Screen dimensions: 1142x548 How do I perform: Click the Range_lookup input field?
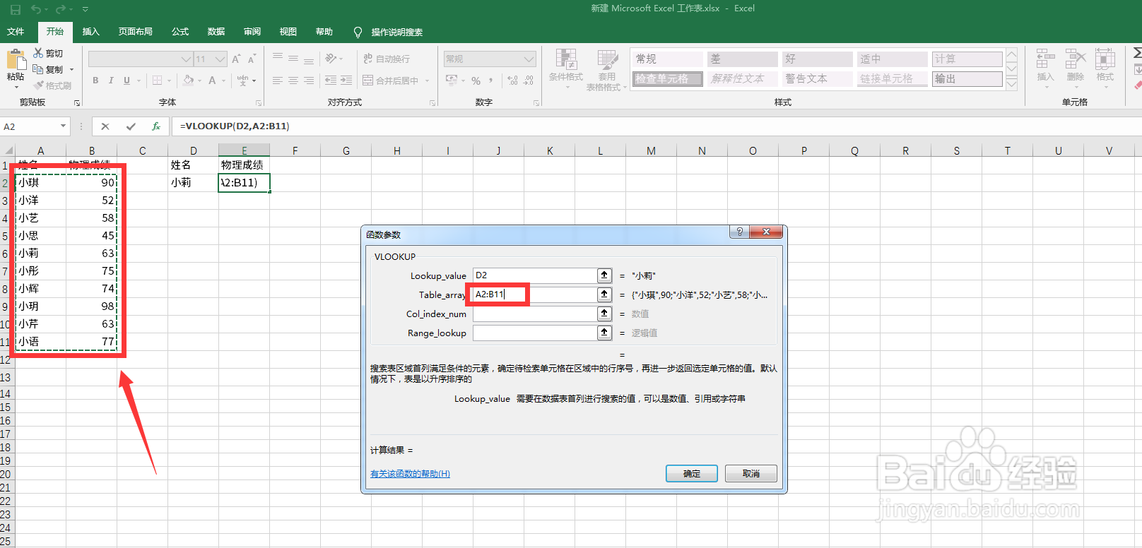click(x=535, y=332)
